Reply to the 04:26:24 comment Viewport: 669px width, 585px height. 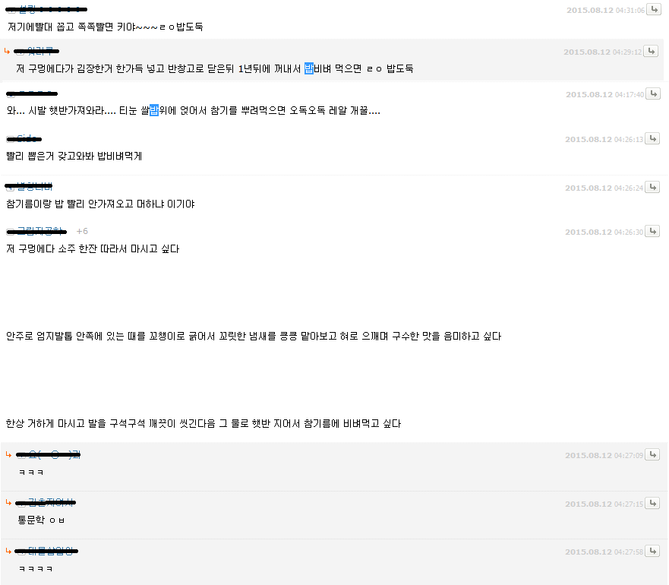[x=652, y=187]
